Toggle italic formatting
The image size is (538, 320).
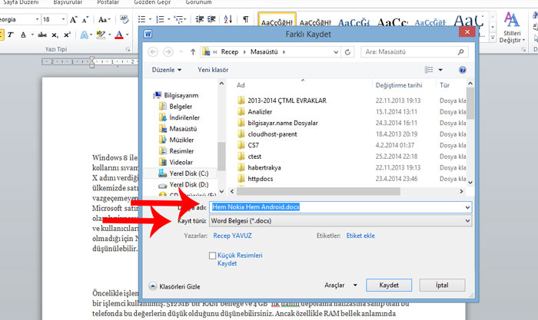pyautogui.click(x=11, y=35)
